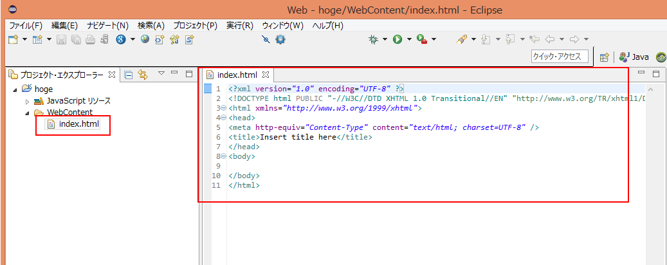Open the プロジェクト(P) menu
Image resolution: width=667 pixels, height=265 pixels.
[195, 26]
